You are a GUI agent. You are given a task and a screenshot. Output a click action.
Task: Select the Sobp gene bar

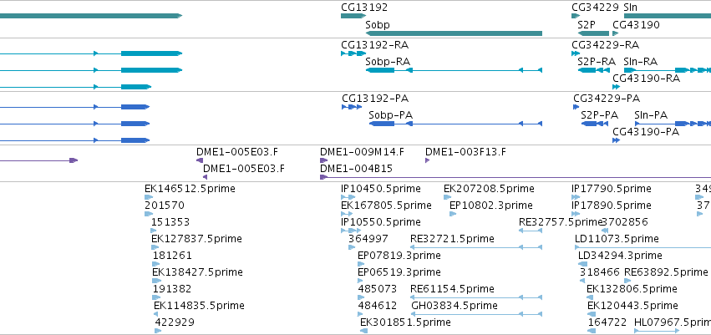(x=454, y=33)
